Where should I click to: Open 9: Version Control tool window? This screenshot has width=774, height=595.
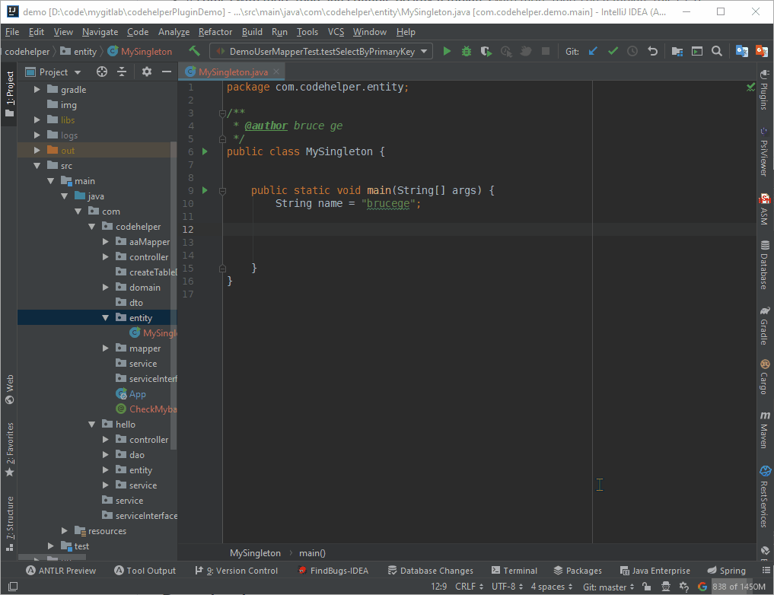(x=237, y=571)
